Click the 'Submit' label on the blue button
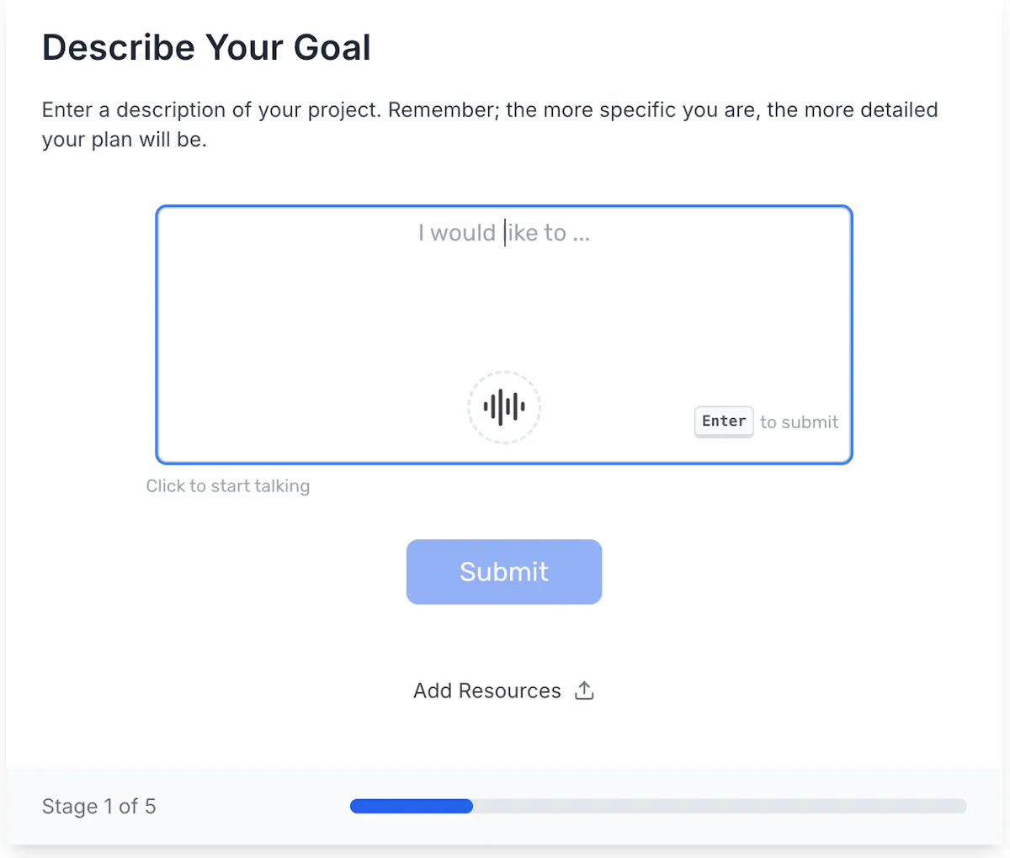 [504, 572]
